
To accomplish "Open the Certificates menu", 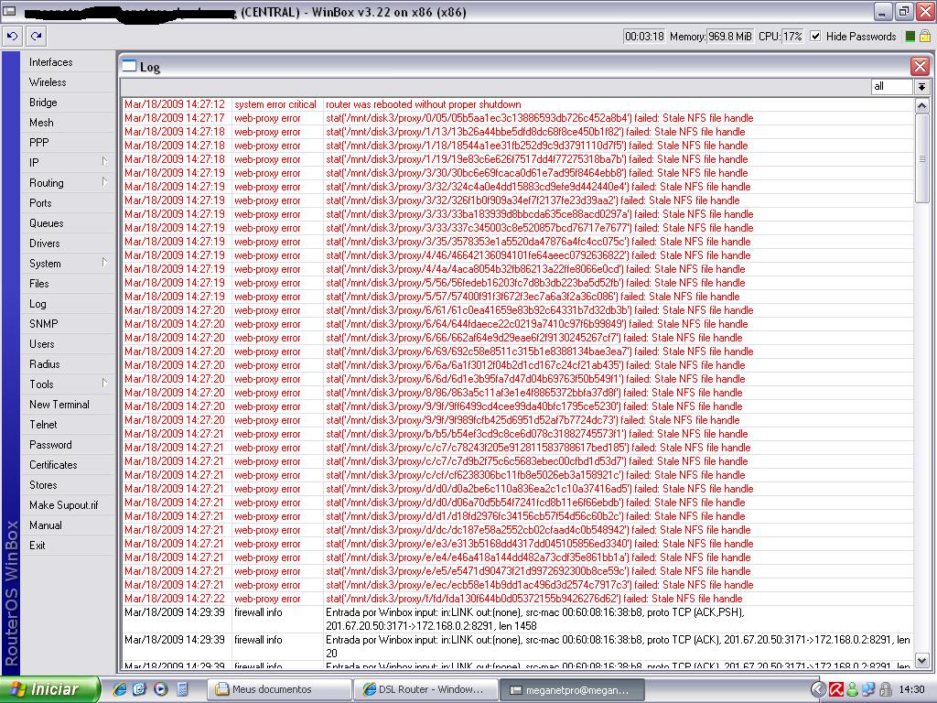I will point(53,465).
